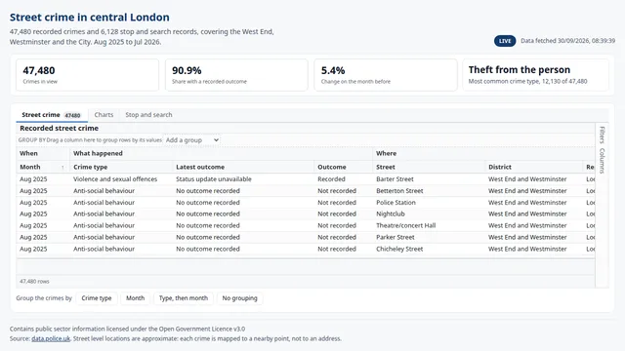Click the LIVE status badge
The width and height of the screenshot is (625, 351).
coord(505,41)
